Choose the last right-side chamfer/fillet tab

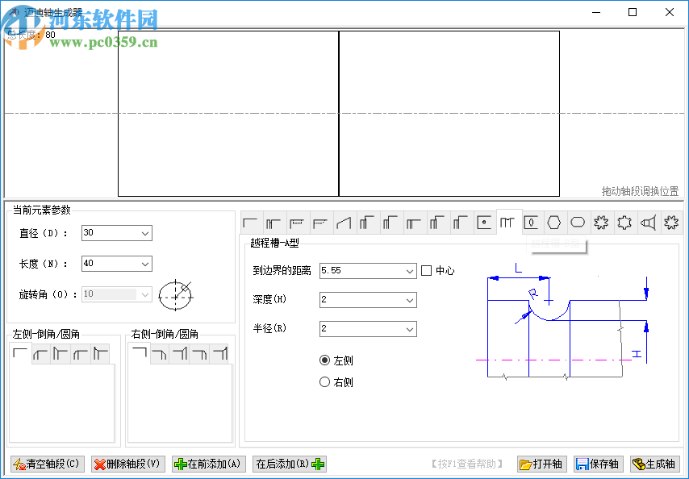point(219,354)
